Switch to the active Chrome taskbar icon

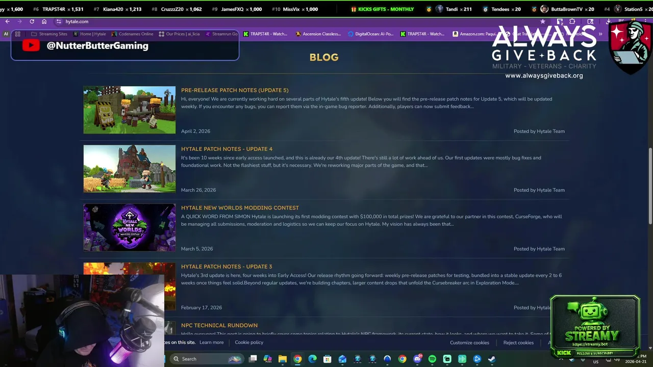[x=297, y=359]
